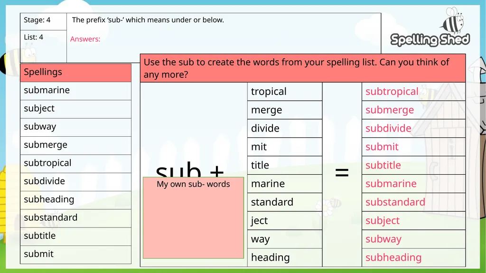The image size is (486, 273).
Task: Click the root word 'merge' cell
Action: point(285,110)
